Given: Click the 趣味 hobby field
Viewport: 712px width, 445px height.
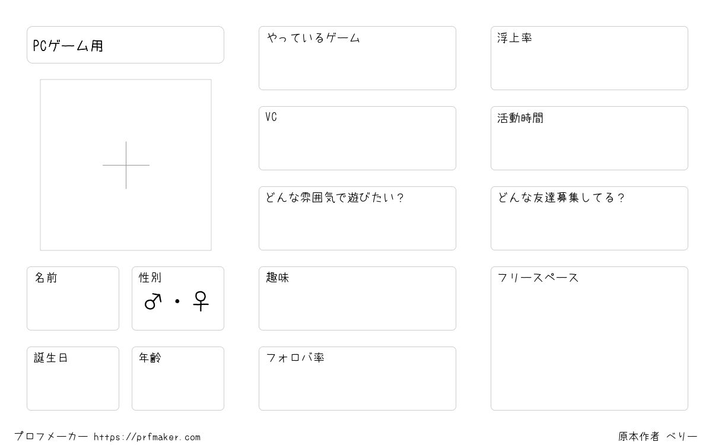Looking at the screenshot, I should [x=357, y=298].
